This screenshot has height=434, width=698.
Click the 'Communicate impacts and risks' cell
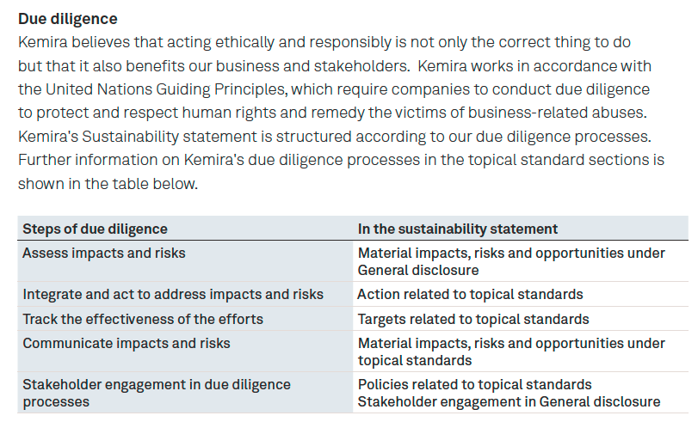click(185, 351)
